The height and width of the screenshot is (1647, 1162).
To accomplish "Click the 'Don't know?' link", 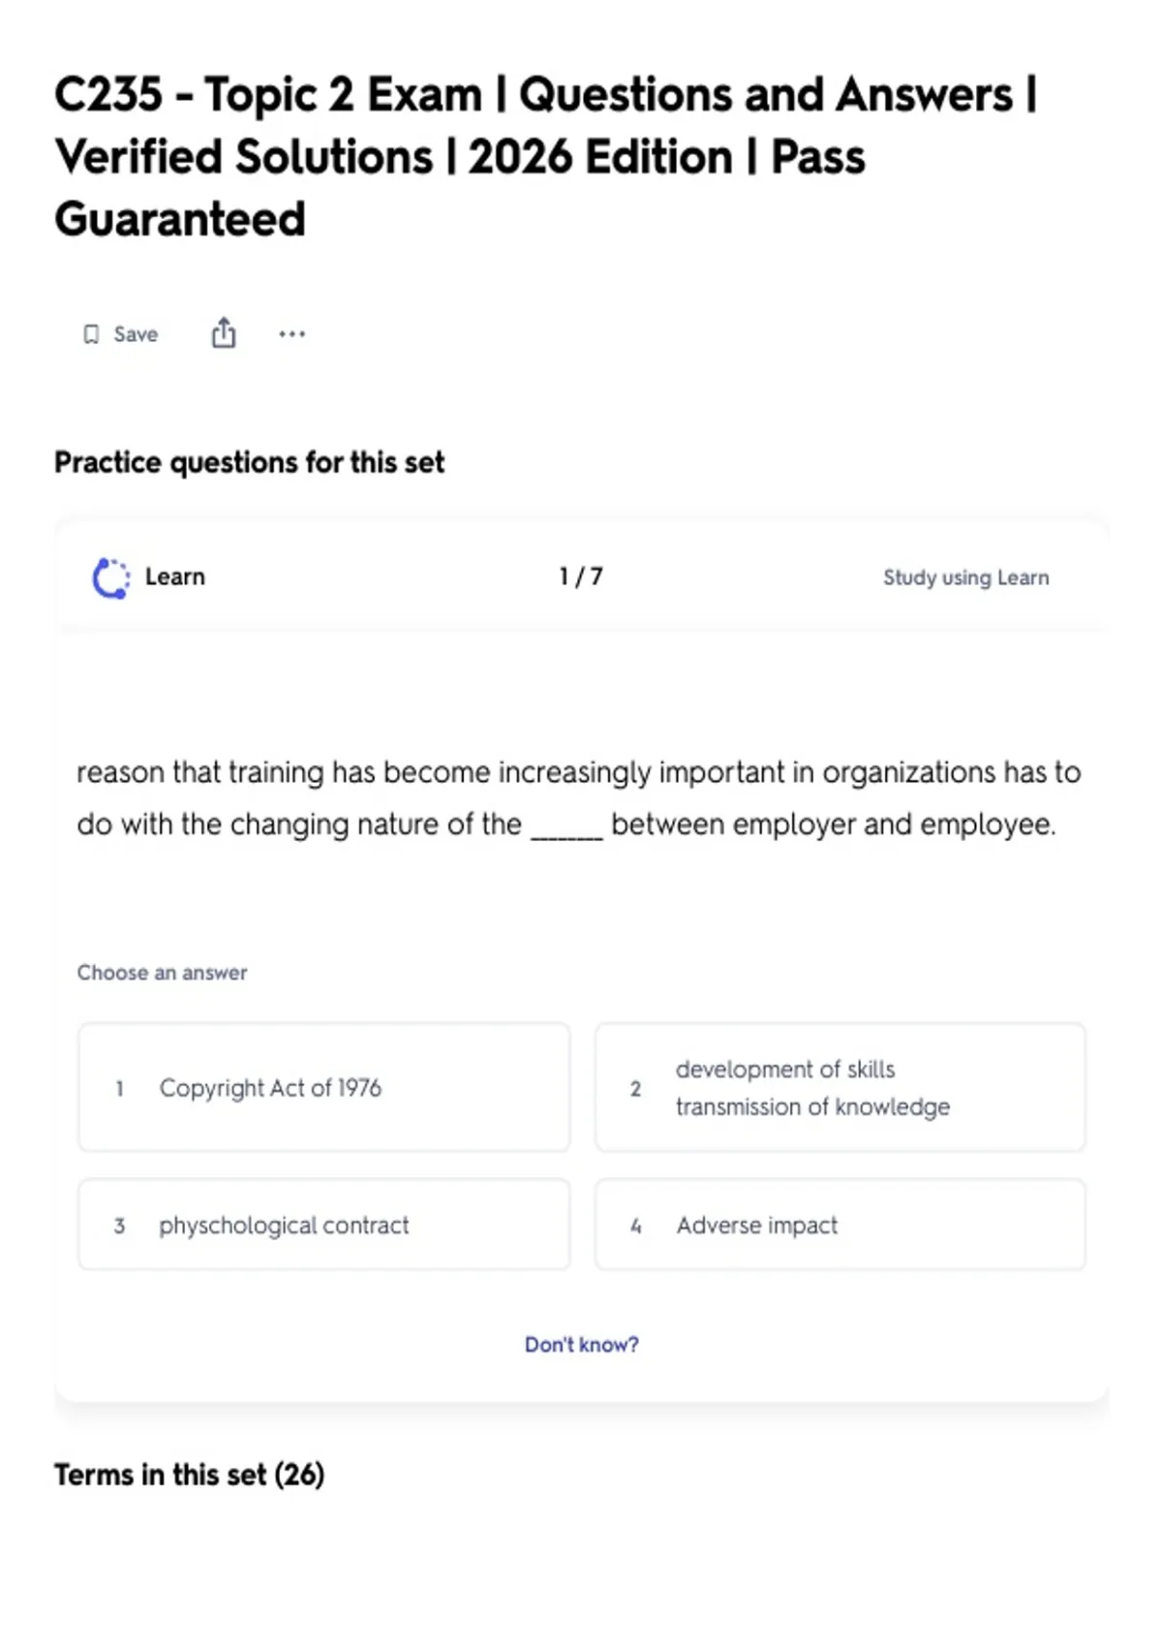I will [x=581, y=1345].
